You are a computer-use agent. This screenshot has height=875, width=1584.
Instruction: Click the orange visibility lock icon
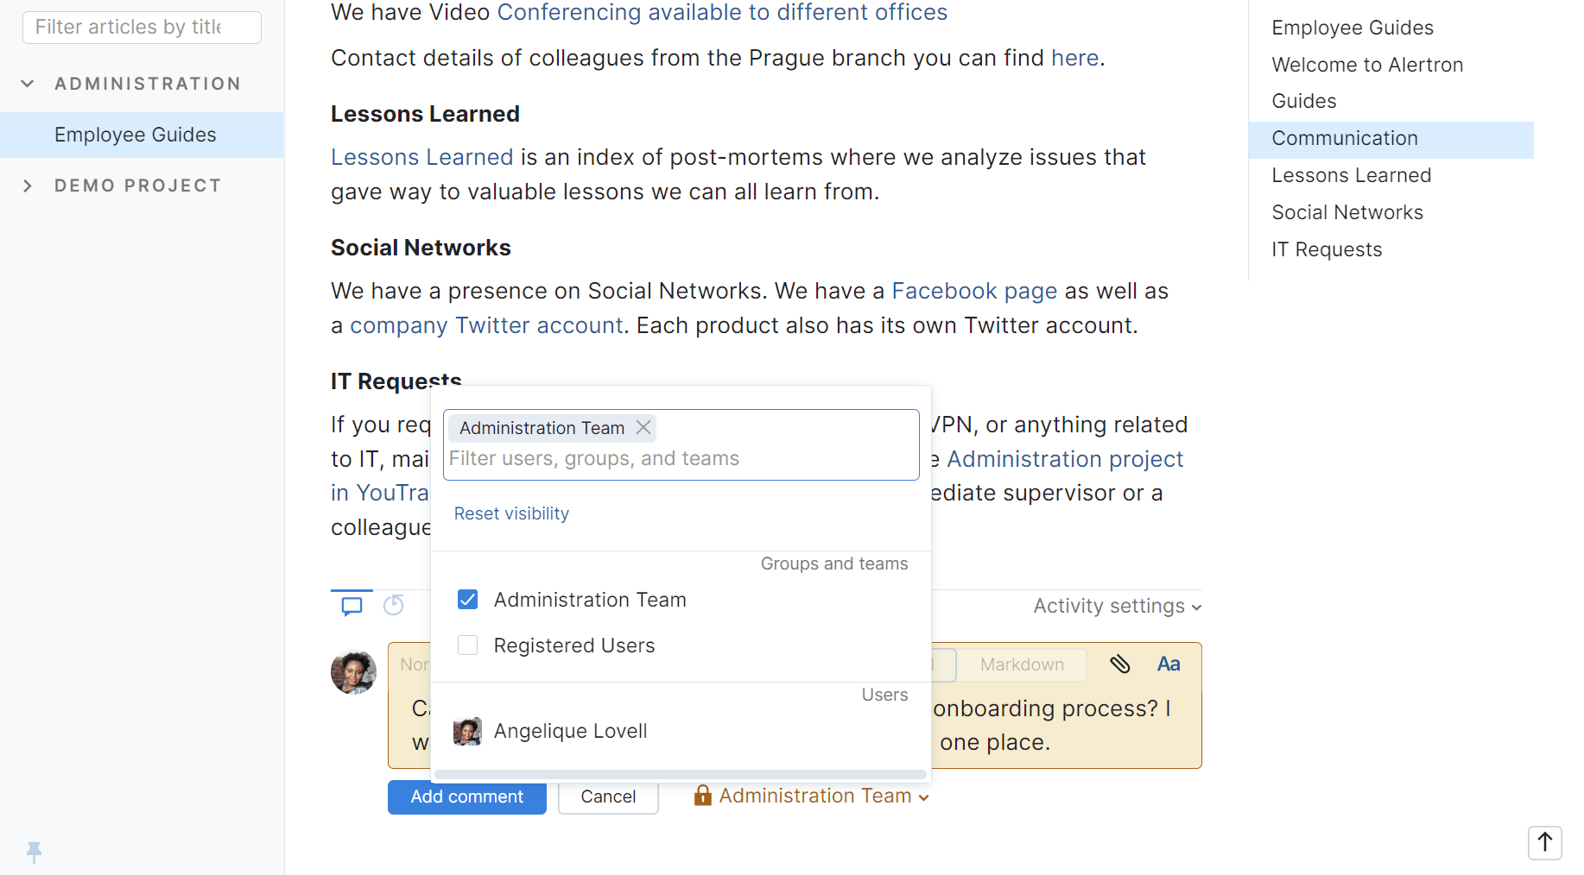[703, 796]
